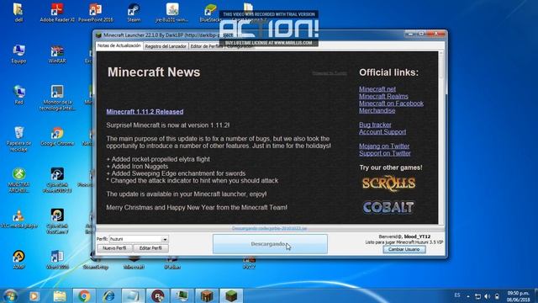Open the Papelera de reciclaje icon
This screenshot has width=538, height=303.
point(18,139)
